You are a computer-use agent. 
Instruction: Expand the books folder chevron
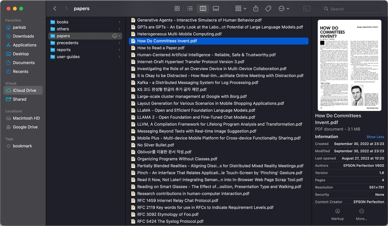[120, 22]
